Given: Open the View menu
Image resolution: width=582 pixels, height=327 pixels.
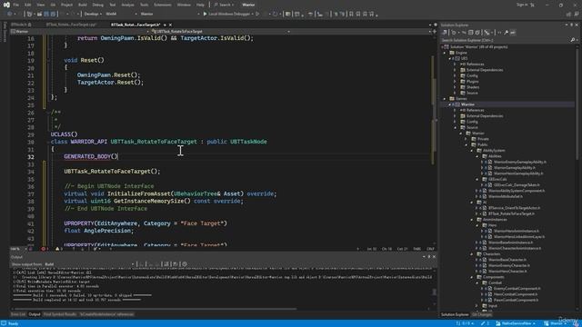Looking at the screenshot, I should [x=40, y=5].
